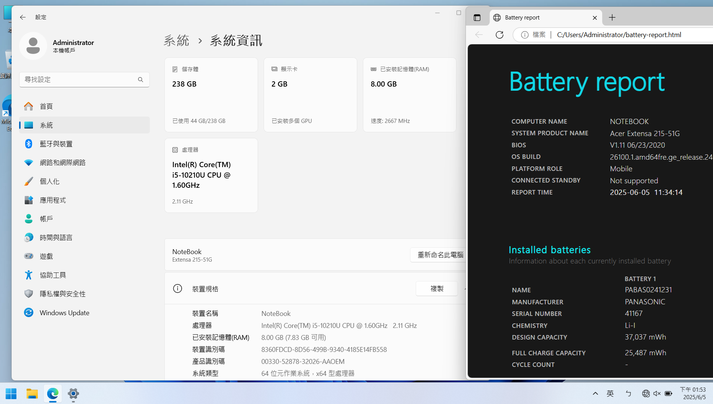Open a new tab in Edge
The width and height of the screenshot is (713, 404).
(612, 18)
